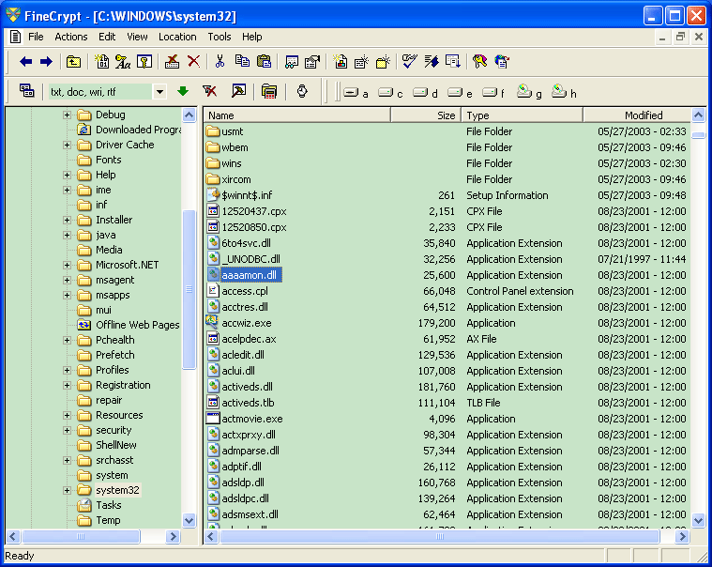712x567 pixels.
Task: Apply filter with the green down arrow
Action: pos(183,91)
